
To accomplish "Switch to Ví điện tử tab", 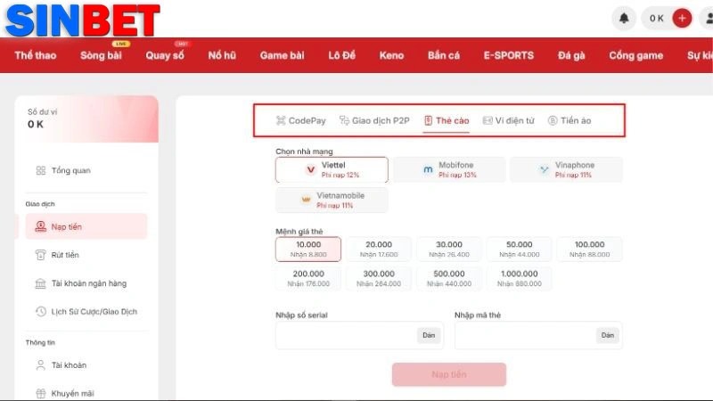I will [x=508, y=120].
